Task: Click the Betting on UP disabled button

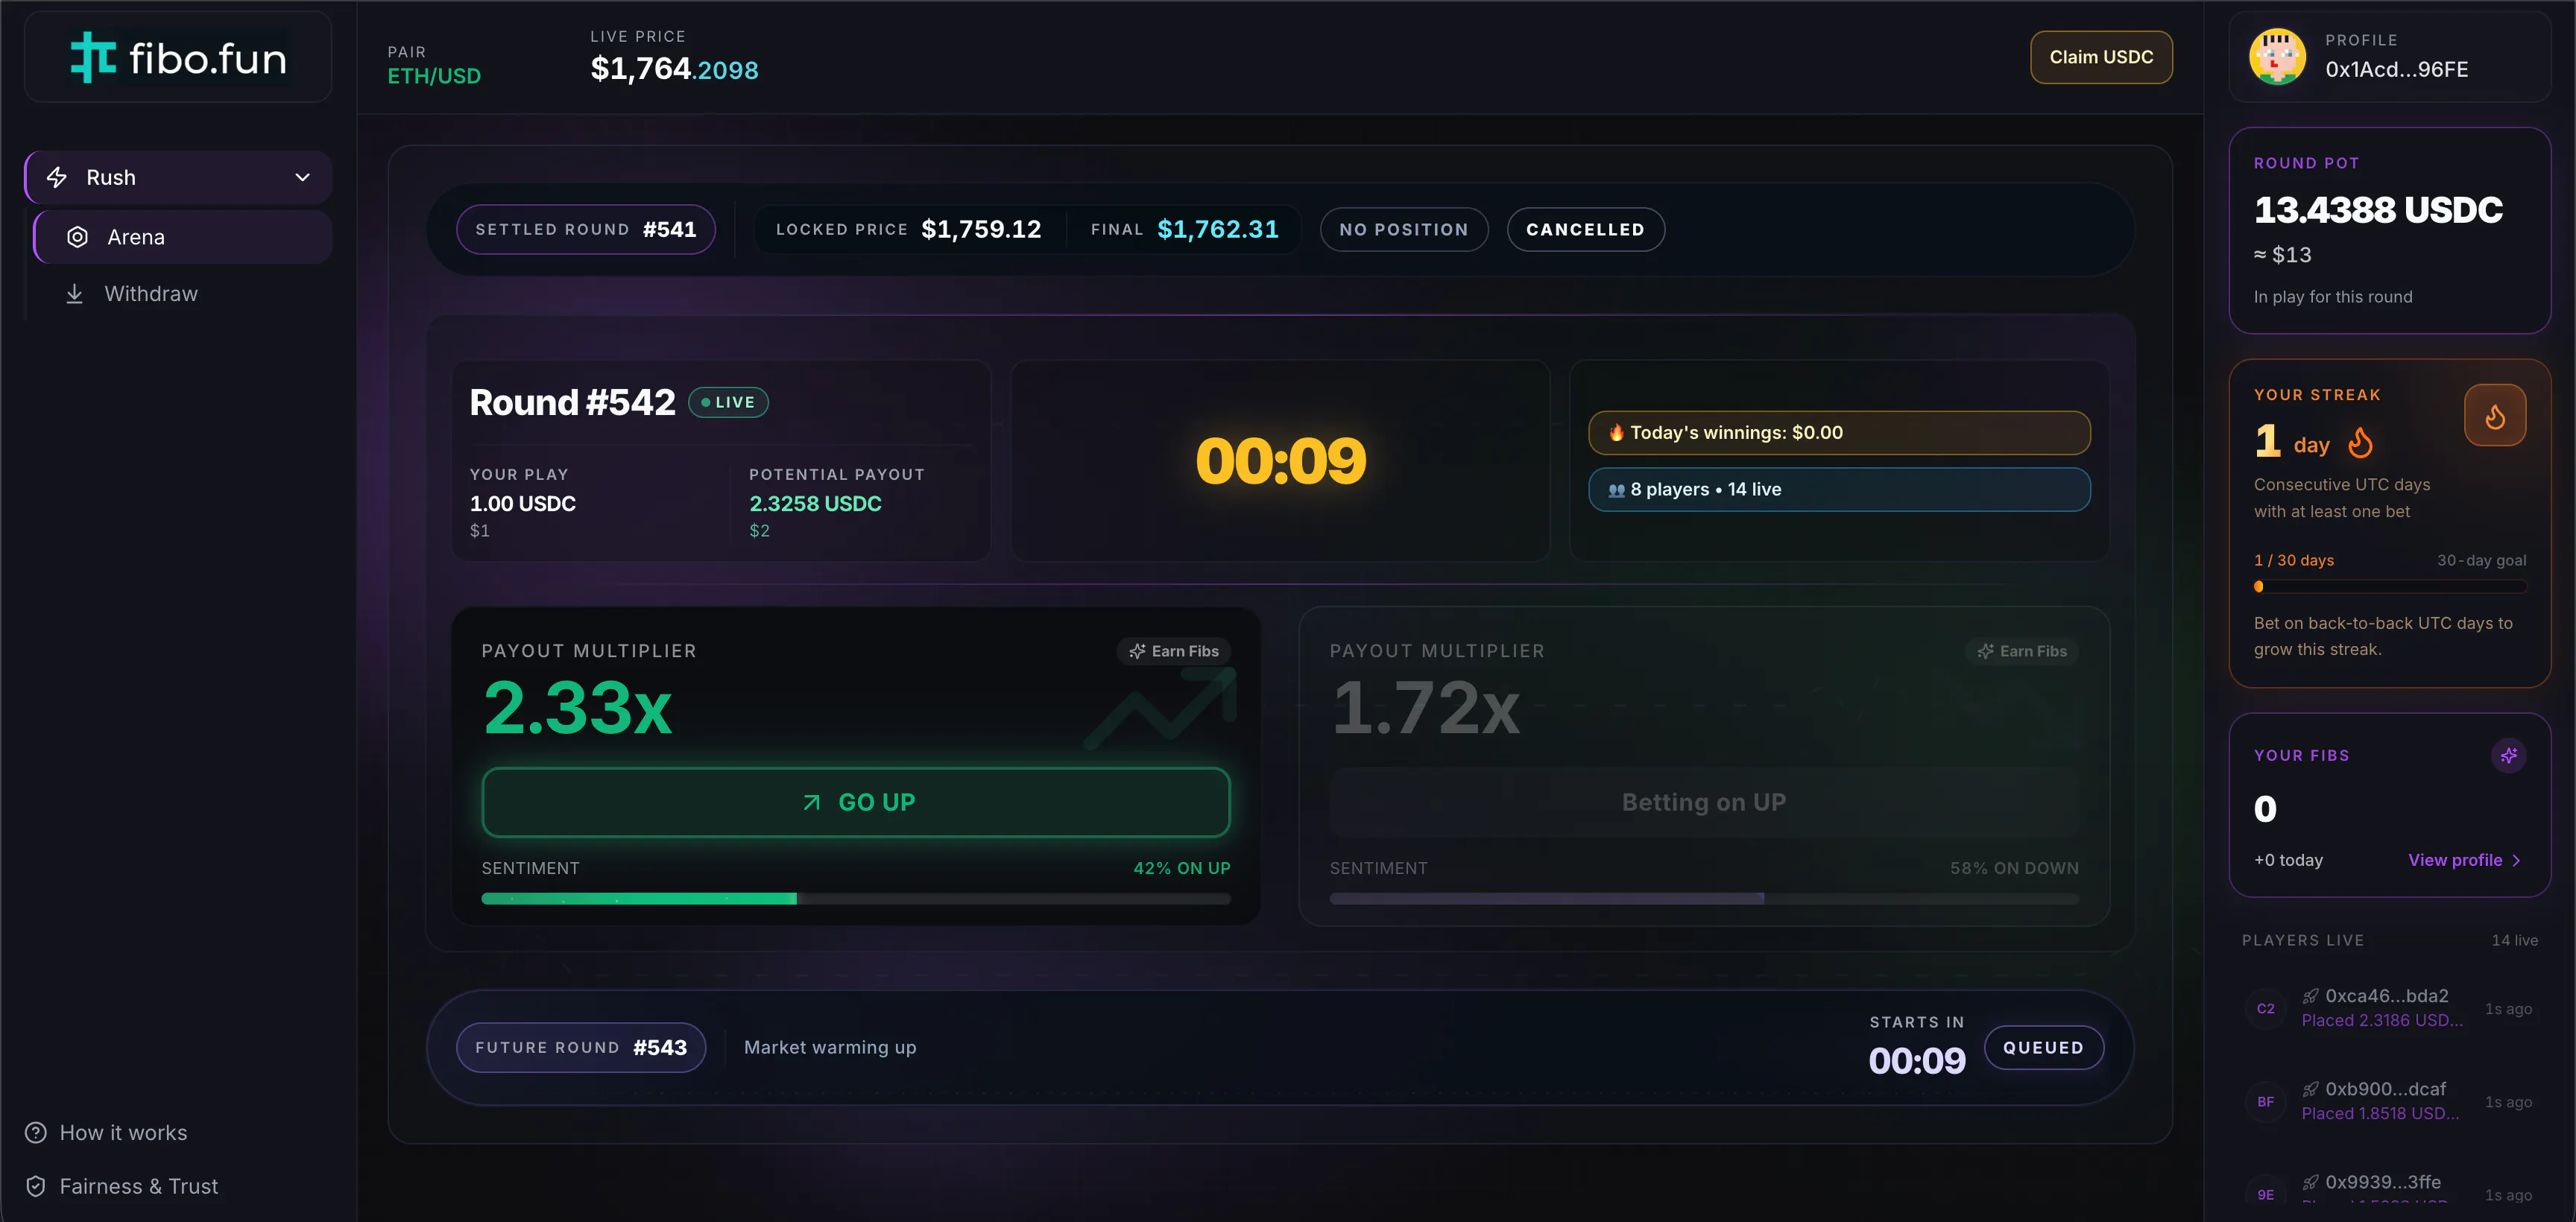Action: [x=1704, y=802]
